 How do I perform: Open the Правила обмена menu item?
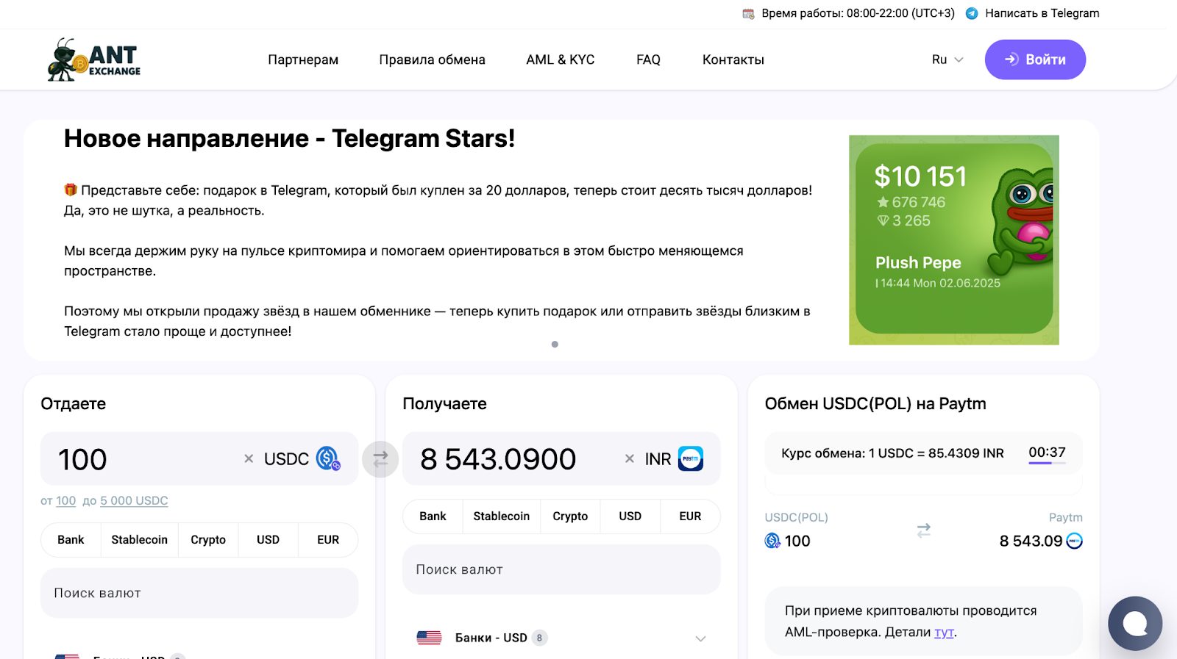432,60
